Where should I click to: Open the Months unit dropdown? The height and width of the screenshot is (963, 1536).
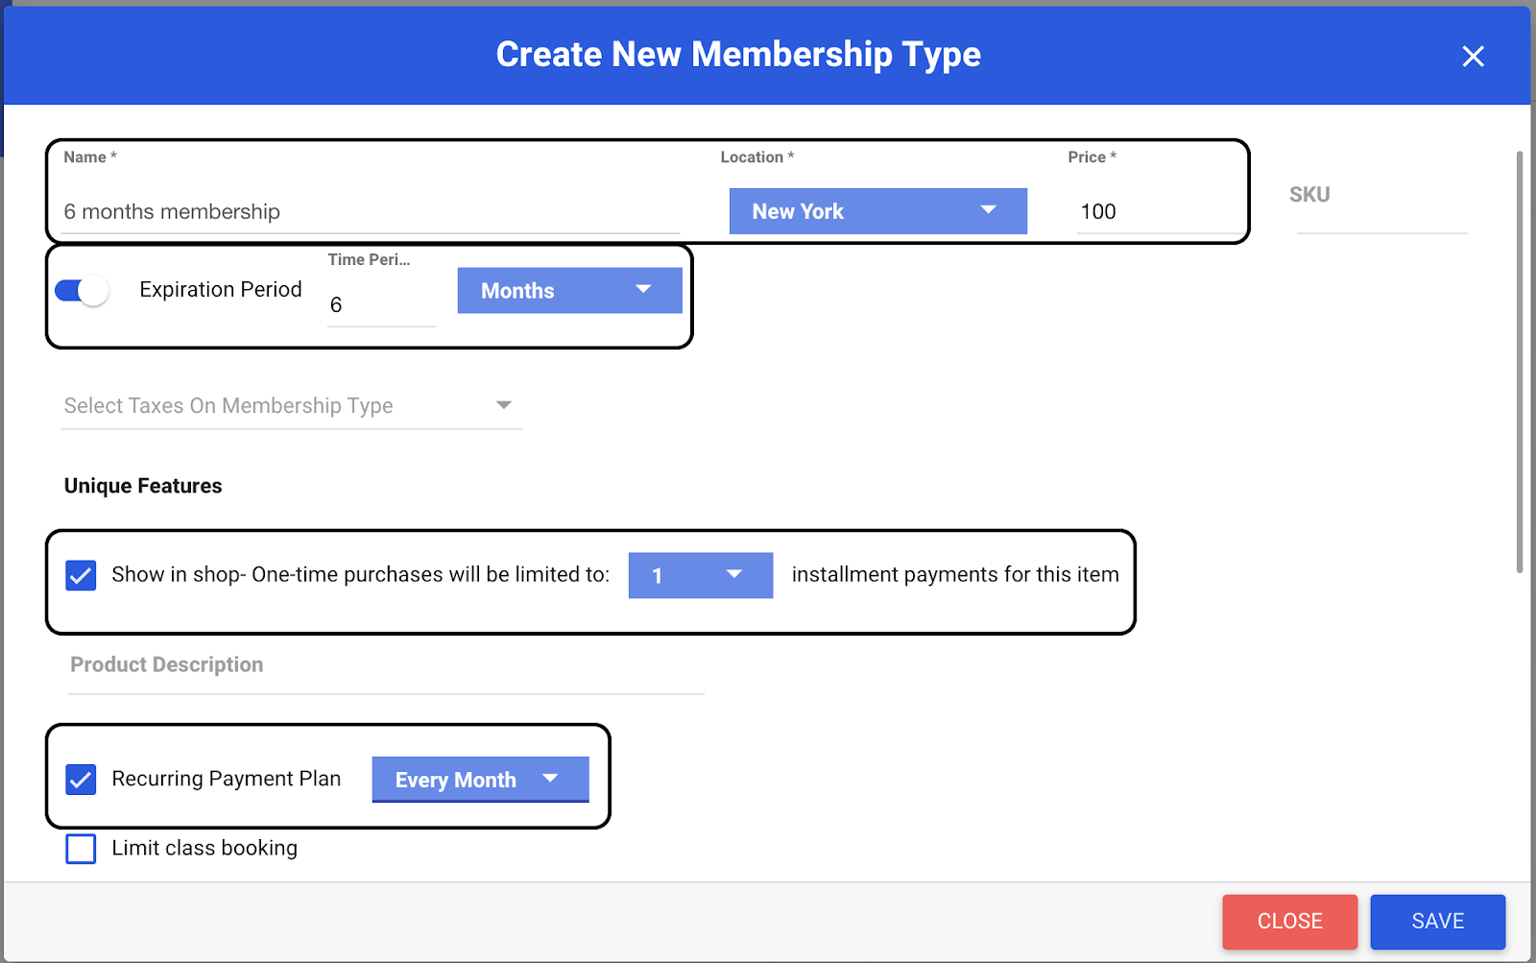(x=569, y=291)
